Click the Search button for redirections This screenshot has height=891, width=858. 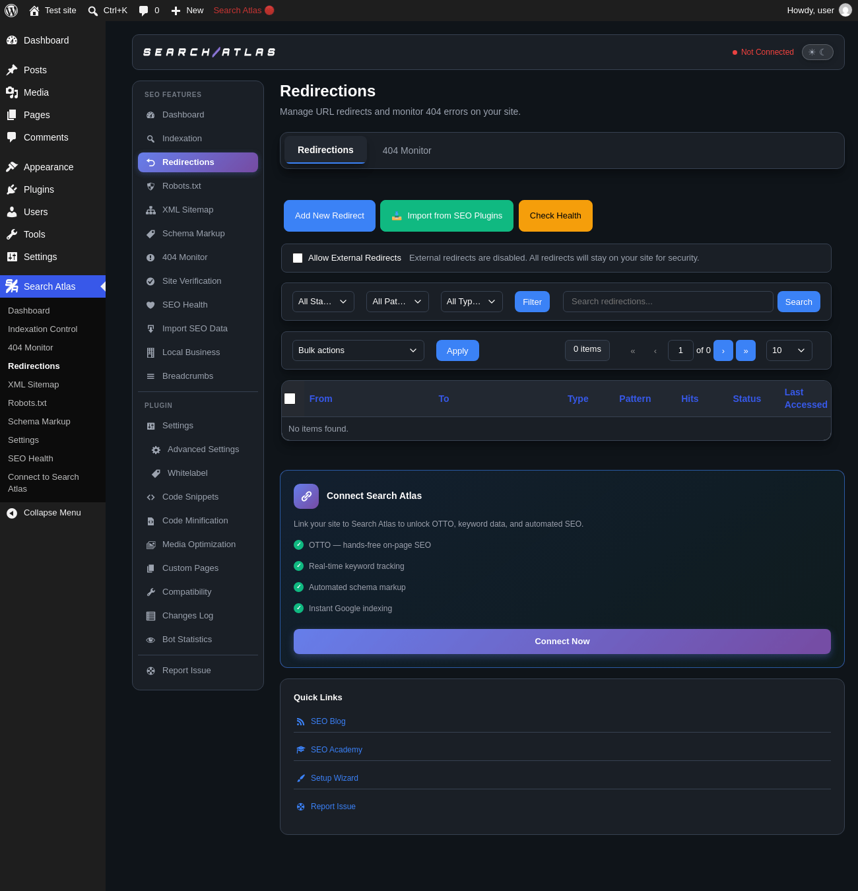click(x=799, y=302)
